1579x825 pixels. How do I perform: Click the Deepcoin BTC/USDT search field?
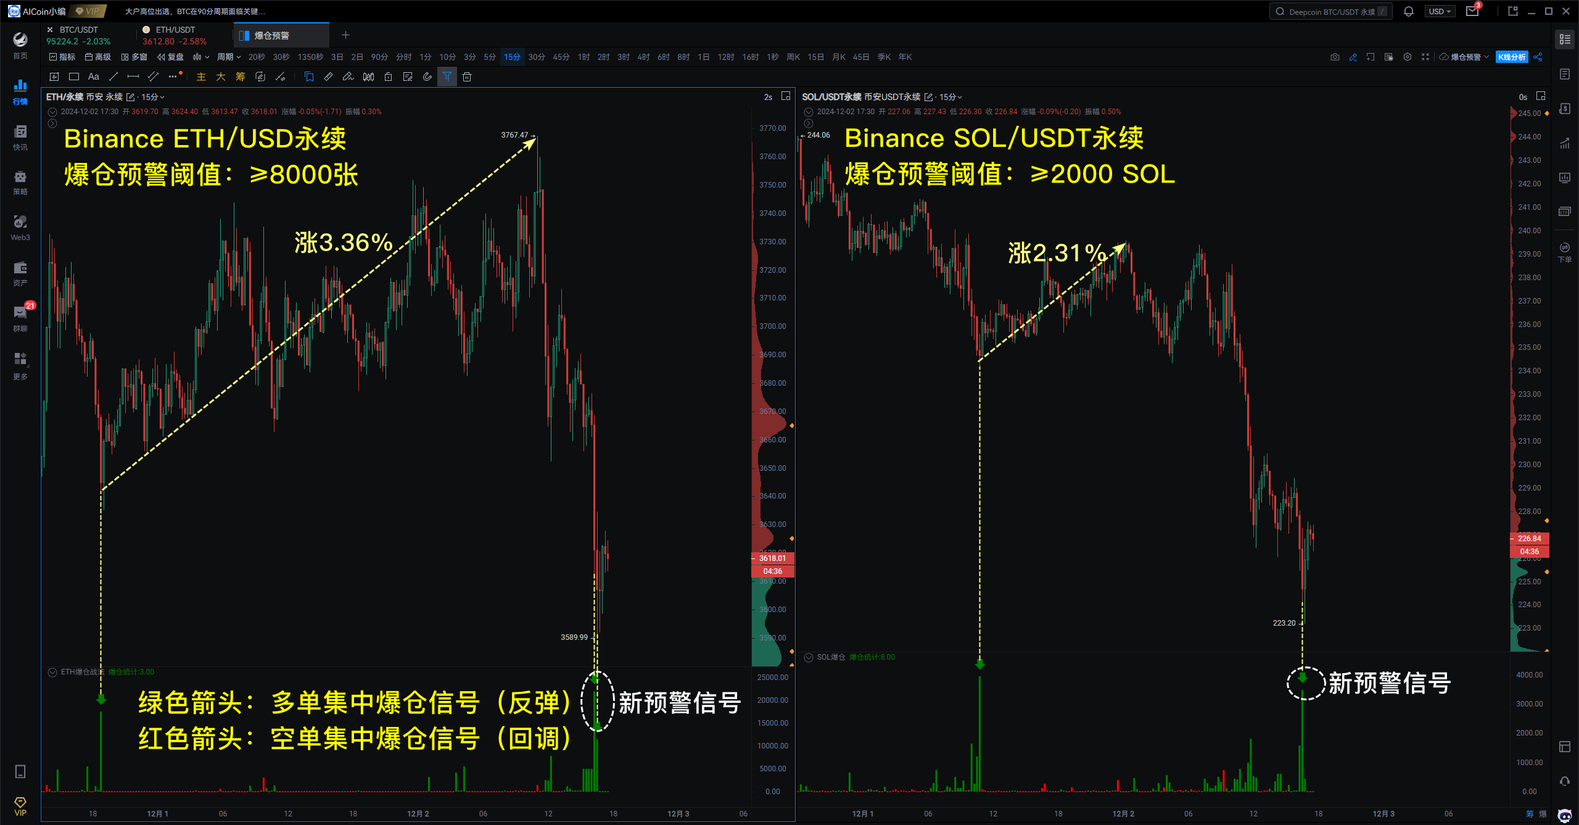(x=1330, y=11)
